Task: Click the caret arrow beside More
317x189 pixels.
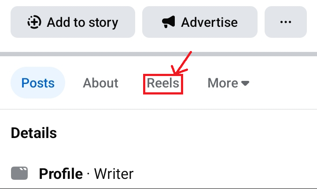Action: tap(245, 83)
